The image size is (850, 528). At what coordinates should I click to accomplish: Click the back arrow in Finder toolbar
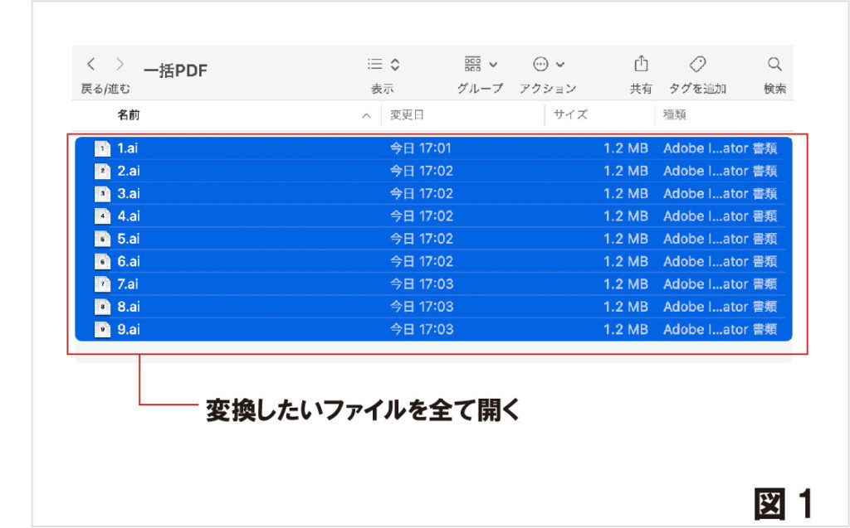[x=90, y=64]
